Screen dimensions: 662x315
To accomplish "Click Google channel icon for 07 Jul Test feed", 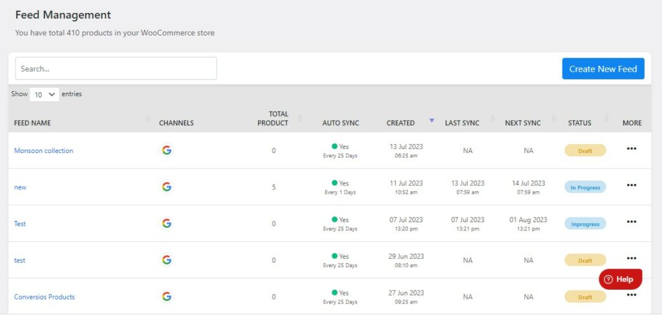I will click(167, 223).
